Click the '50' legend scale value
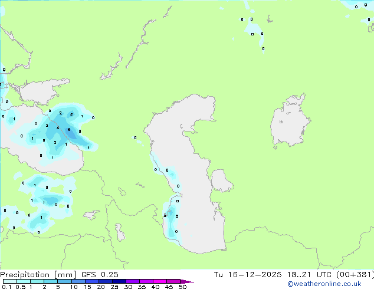 182,287
